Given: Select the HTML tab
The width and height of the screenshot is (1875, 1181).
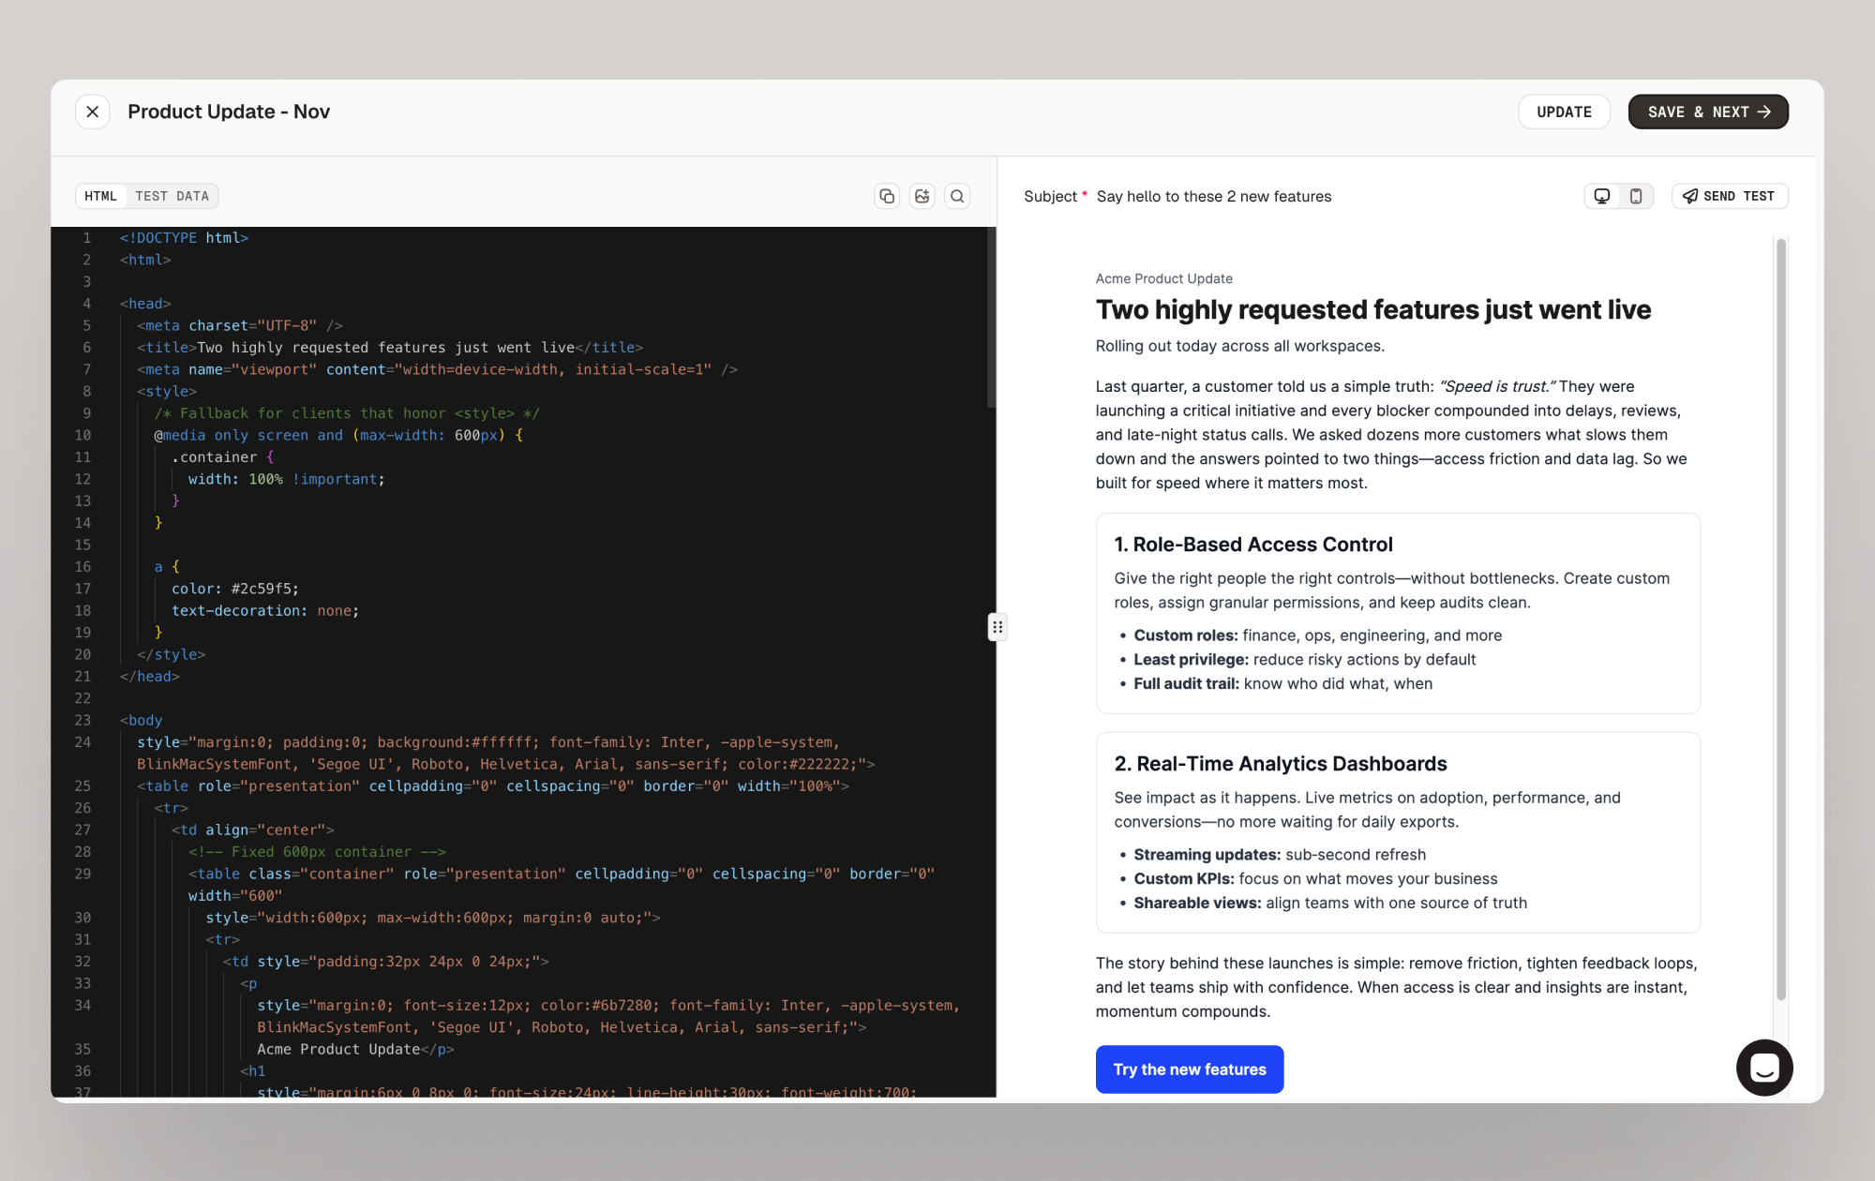Looking at the screenshot, I should (100, 196).
